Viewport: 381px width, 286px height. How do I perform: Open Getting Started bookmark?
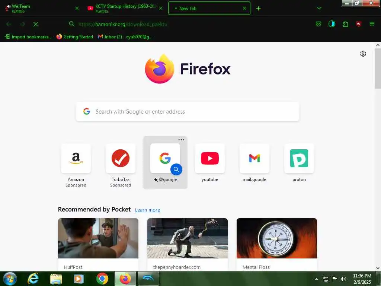[x=74, y=37]
